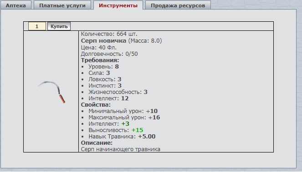Click the Долговечность: 0/50 line
This screenshot has height=172, width=302.
pyautogui.click(x=109, y=54)
